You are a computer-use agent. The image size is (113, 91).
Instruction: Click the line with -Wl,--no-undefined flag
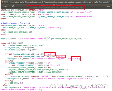(48, 12)
